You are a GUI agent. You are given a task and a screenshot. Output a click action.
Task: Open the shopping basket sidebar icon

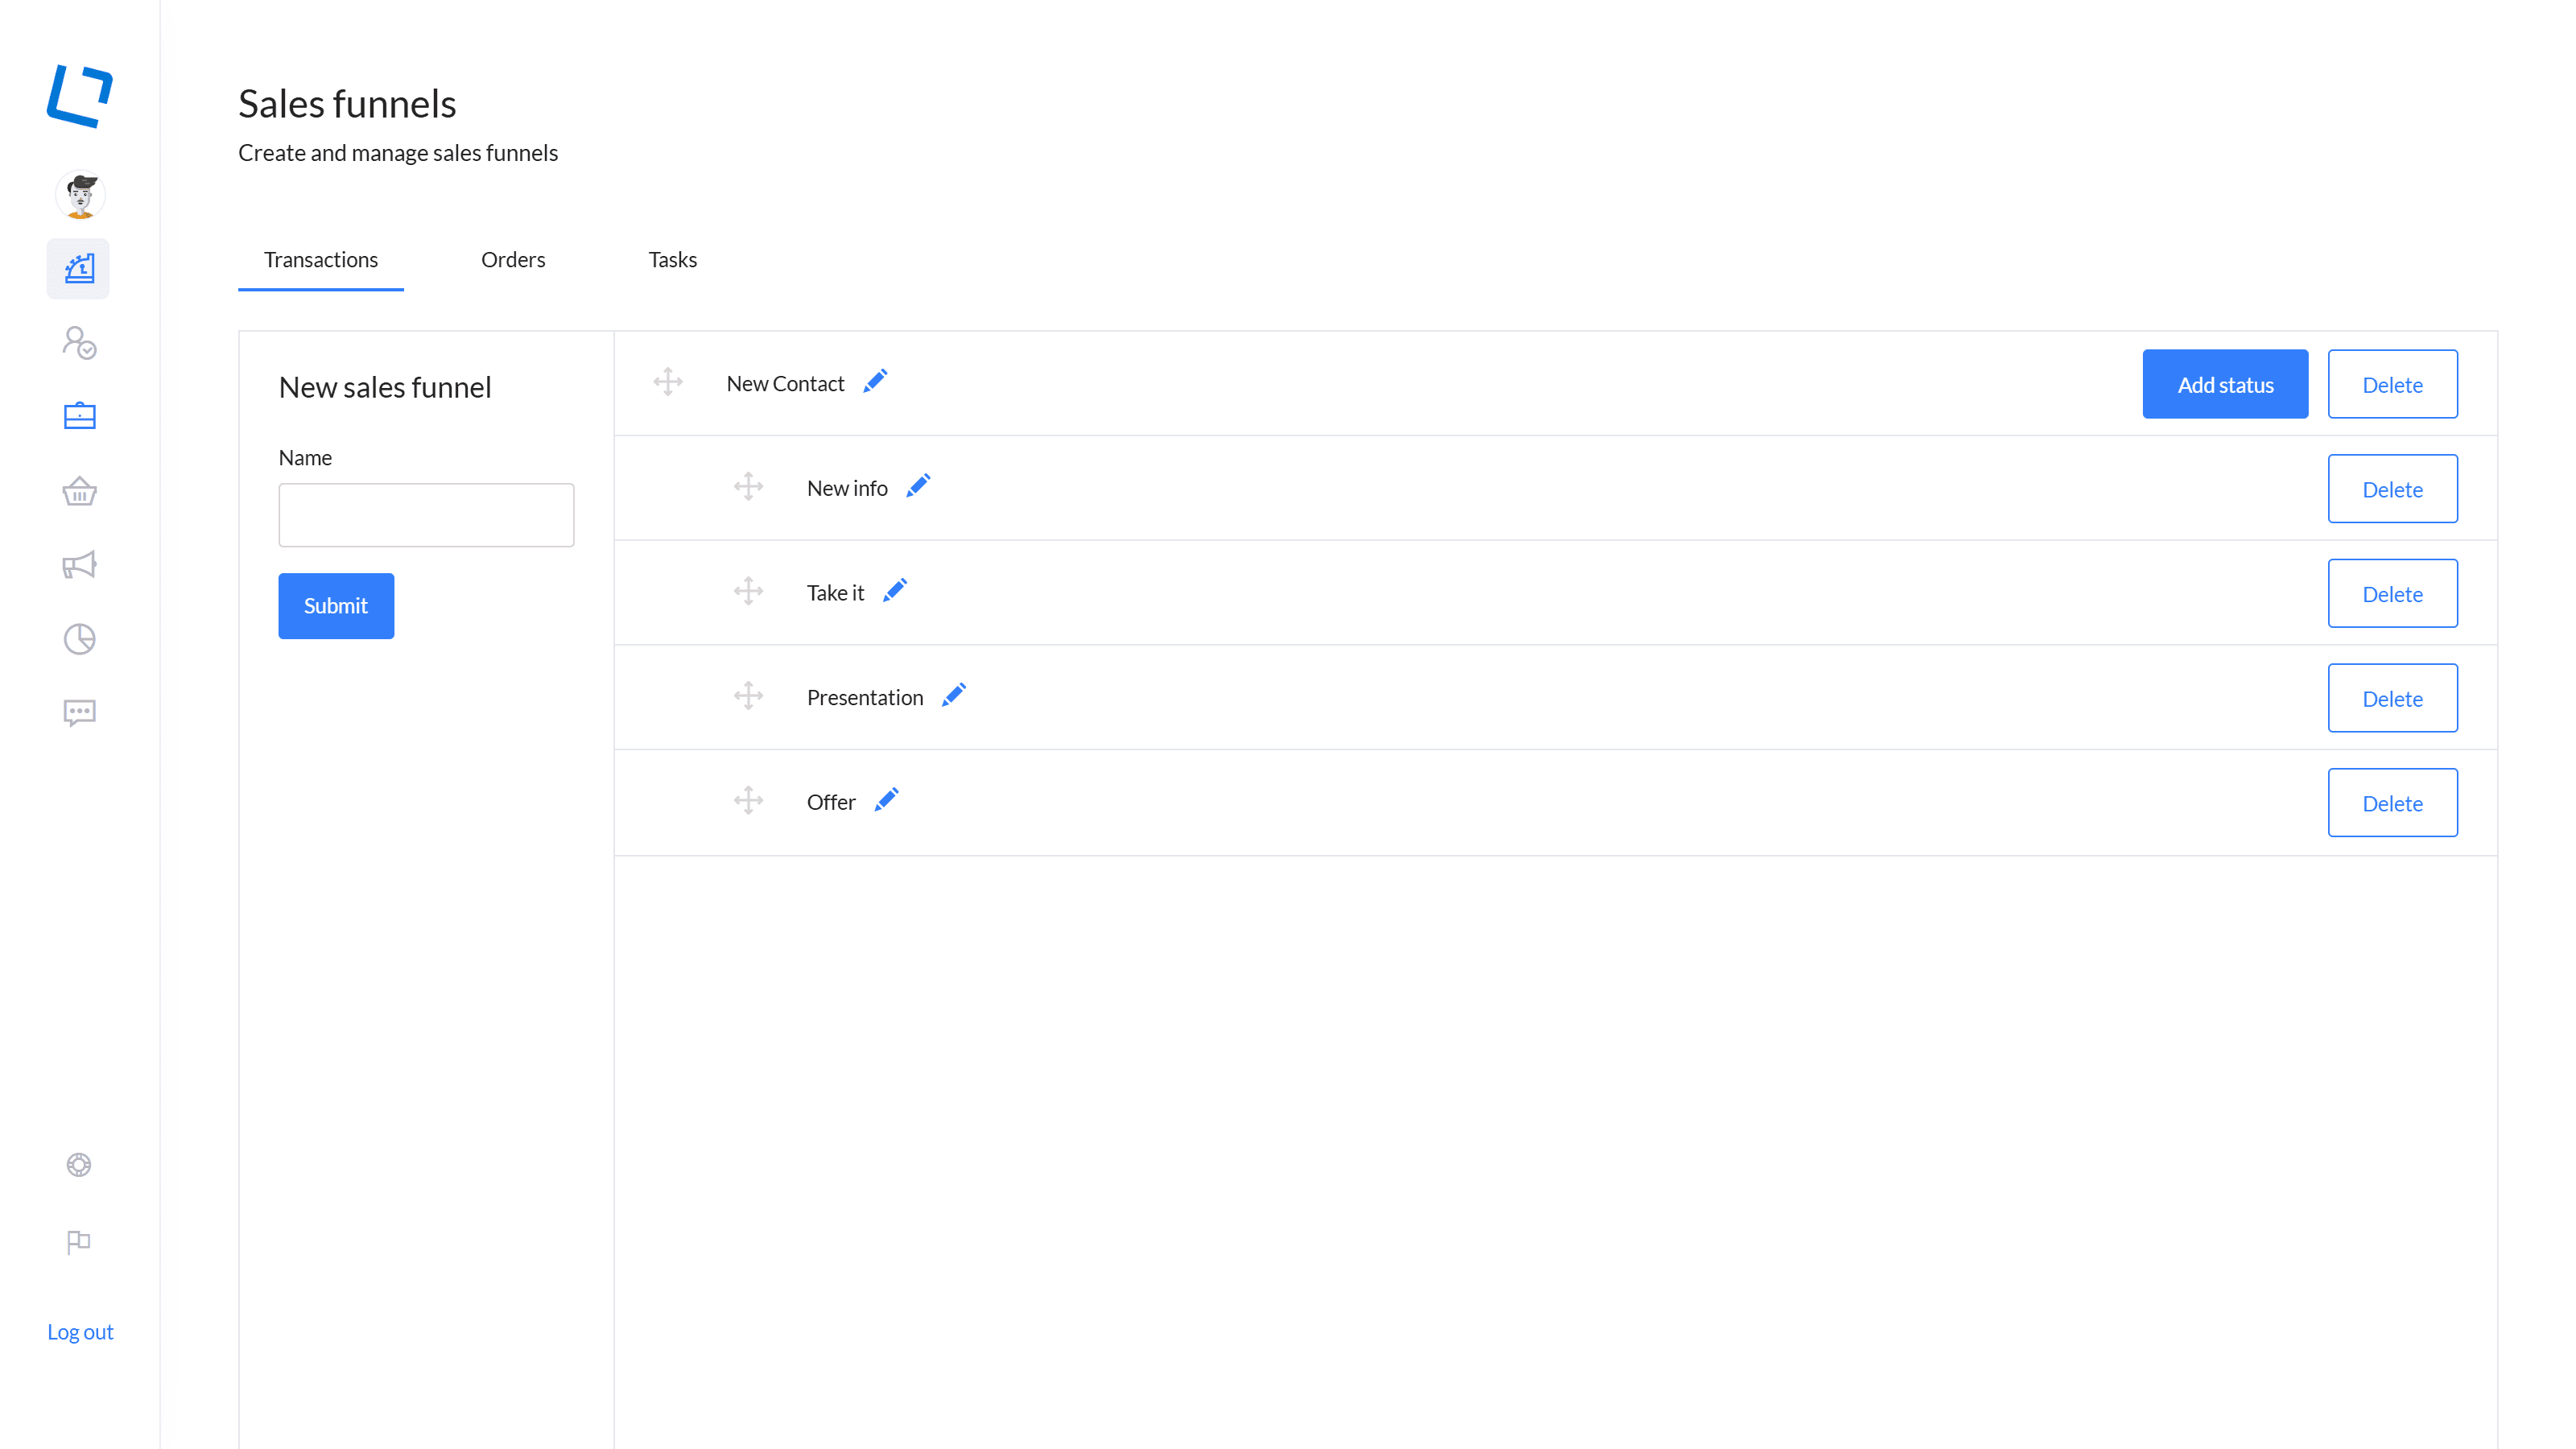pos(79,491)
